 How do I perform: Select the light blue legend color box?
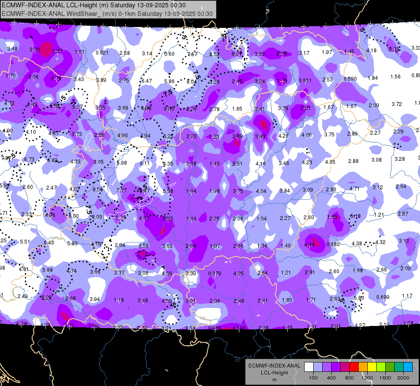(408, 367)
